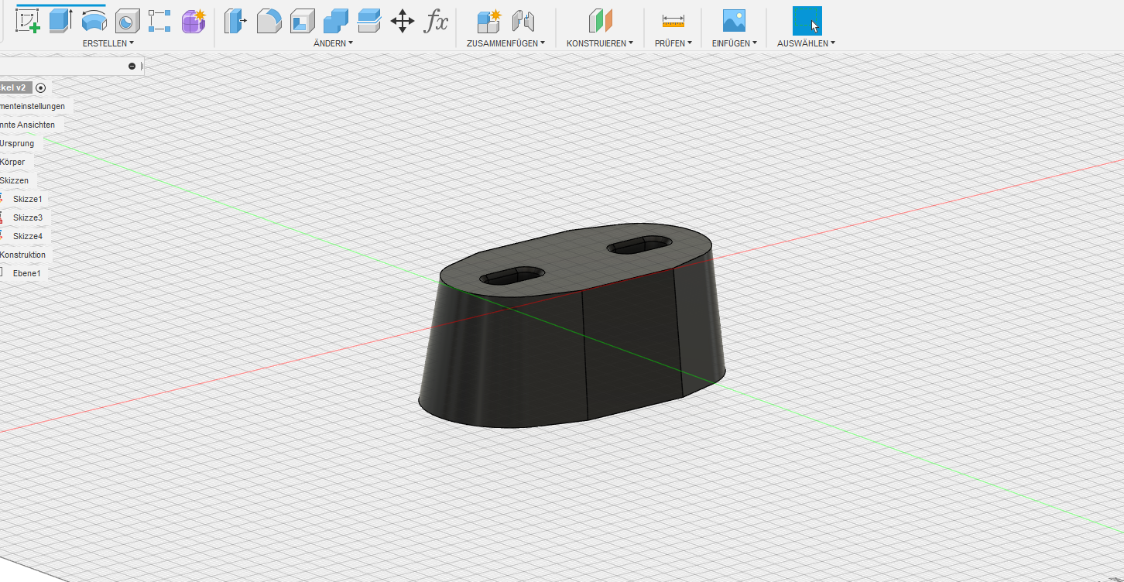
Task: Open Parameters with the fx icon
Action: [436, 21]
